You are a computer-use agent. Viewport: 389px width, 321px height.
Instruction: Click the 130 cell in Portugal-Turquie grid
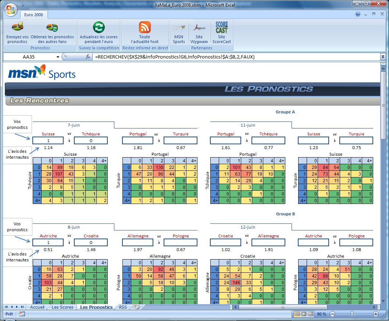pos(159,167)
